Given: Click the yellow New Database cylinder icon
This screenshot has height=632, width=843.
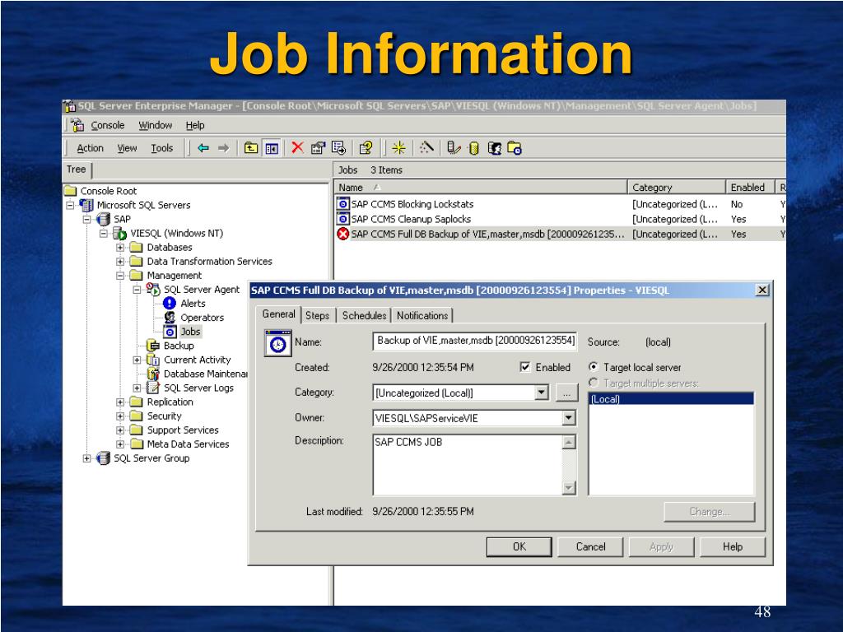Looking at the screenshot, I should (x=473, y=148).
